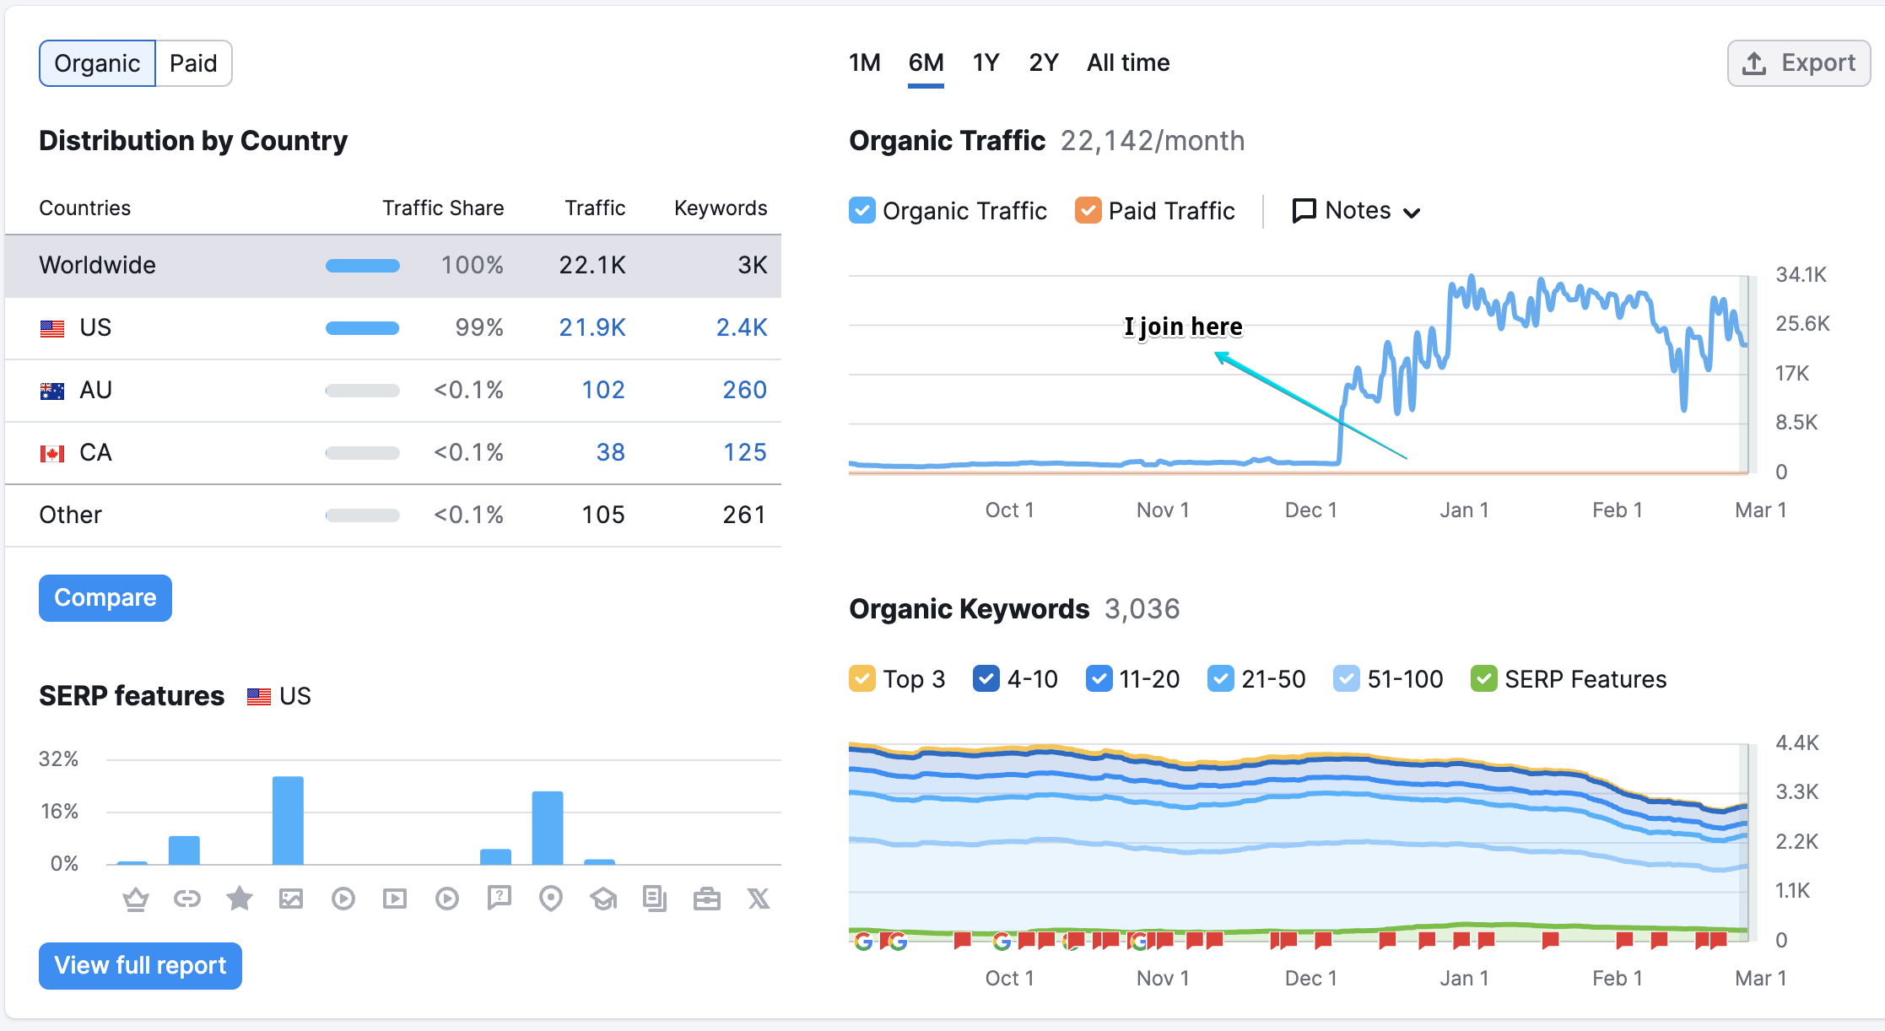Click the image pack SERP icon
Image resolution: width=1885 pixels, height=1031 pixels.
pos(291,899)
